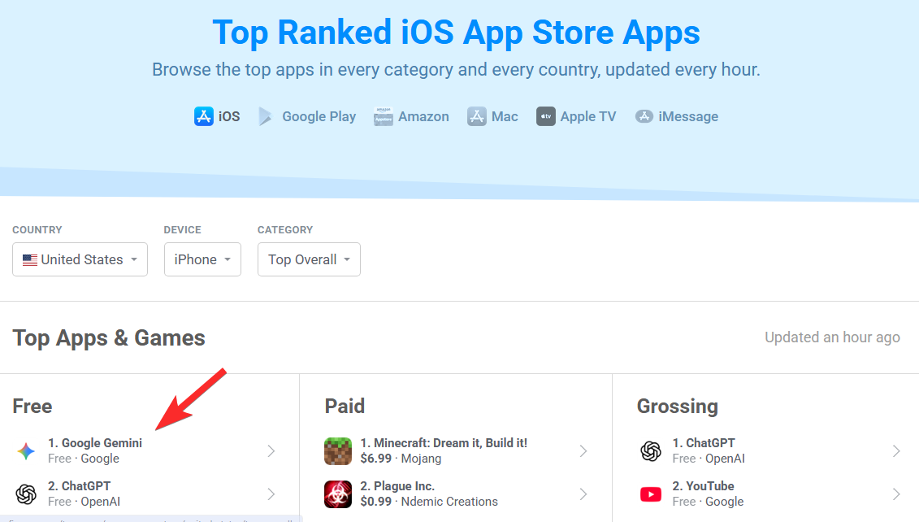Click the ChatGPT icon in Free list

(x=26, y=494)
